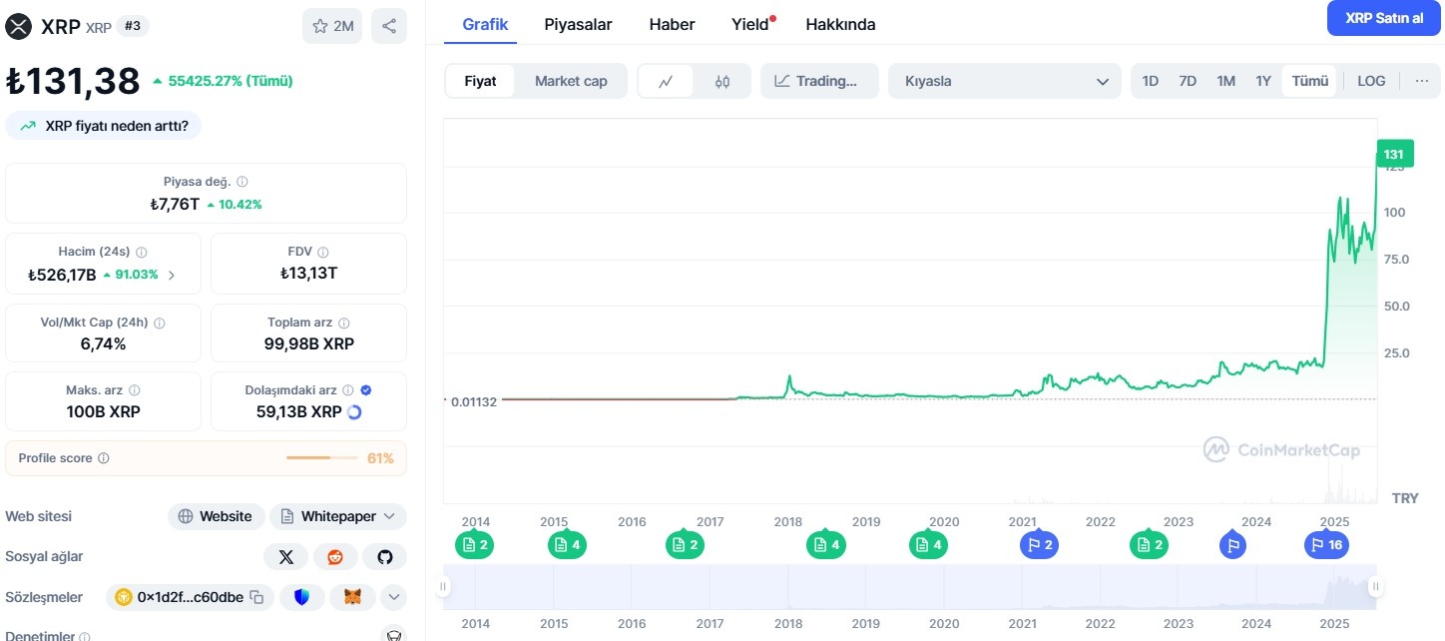Open blue flag marker near 2021
The image size is (1445, 641).
[1038, 545]
